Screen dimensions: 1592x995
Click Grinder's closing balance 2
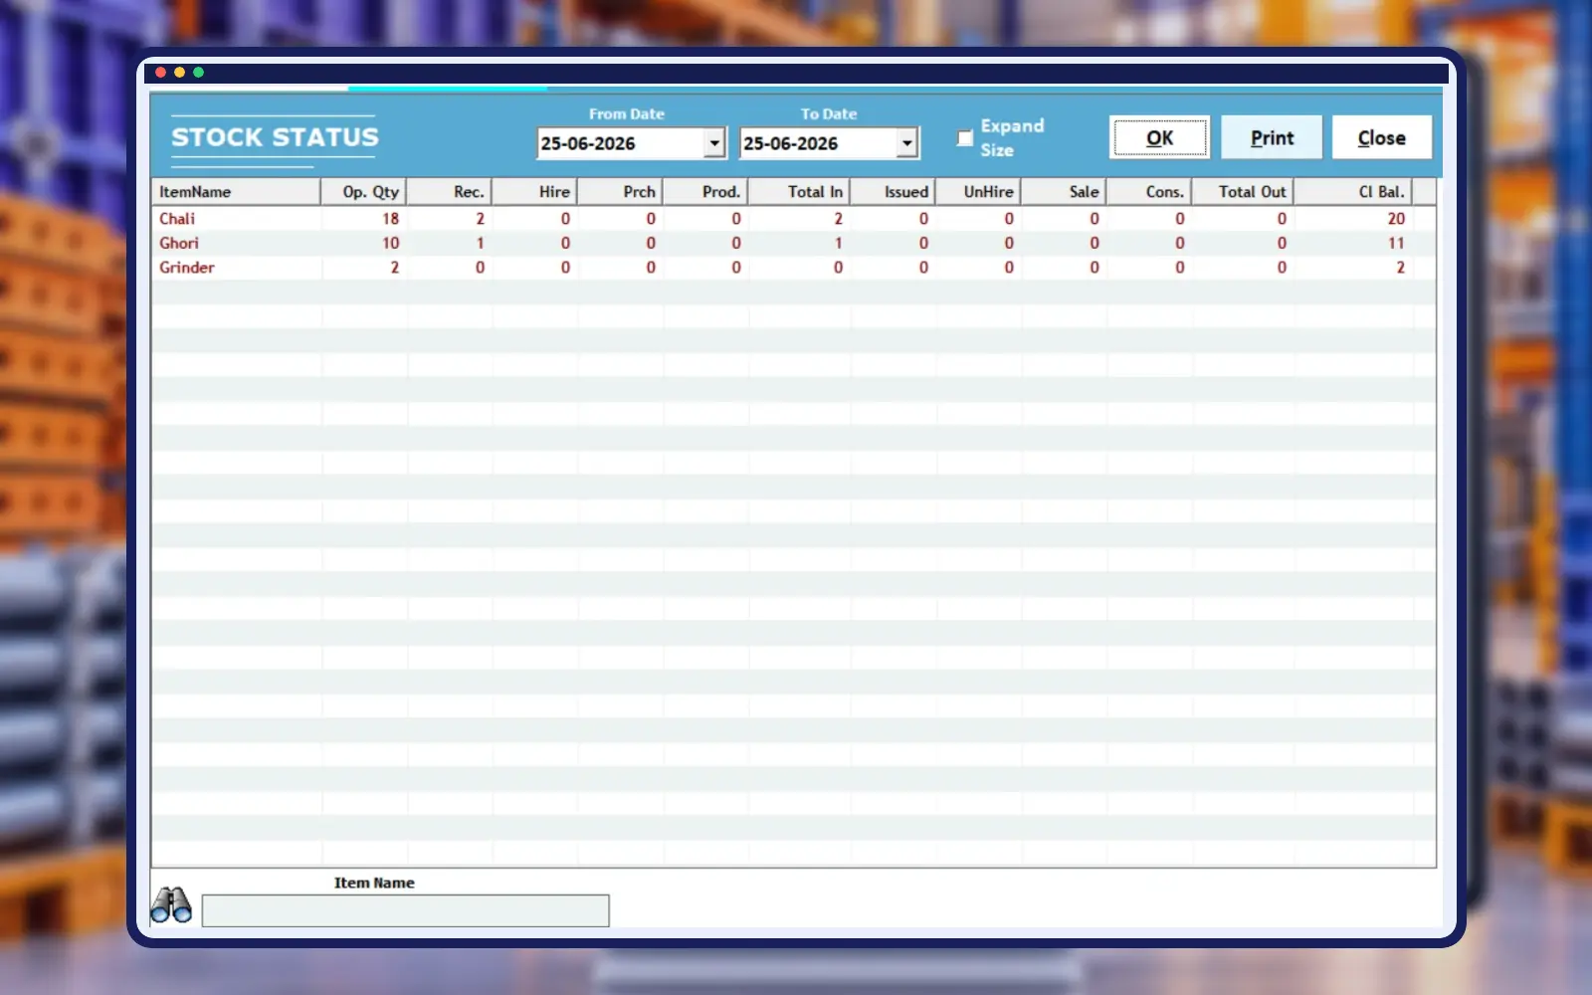pos(1400,268)
